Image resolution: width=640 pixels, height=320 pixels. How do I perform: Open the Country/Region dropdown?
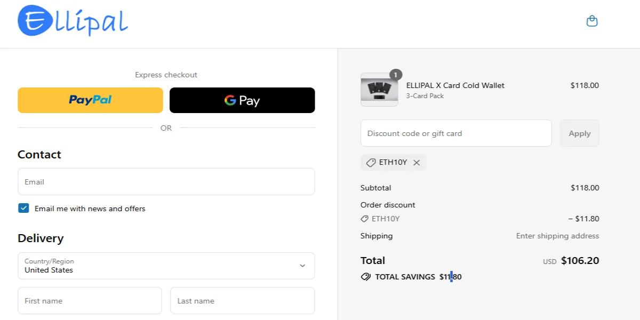pyautogui.click(x=166, y=266)
